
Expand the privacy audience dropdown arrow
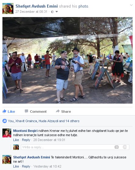click(x=57, y=12)
